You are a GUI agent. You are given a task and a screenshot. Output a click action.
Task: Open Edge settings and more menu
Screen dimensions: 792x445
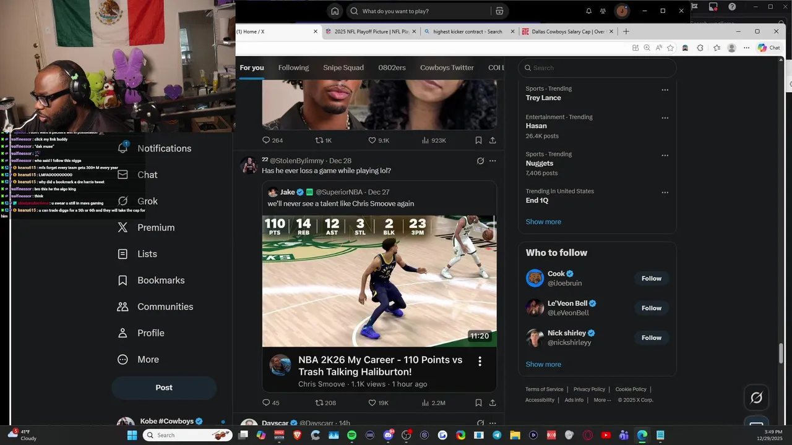(747, 48)
